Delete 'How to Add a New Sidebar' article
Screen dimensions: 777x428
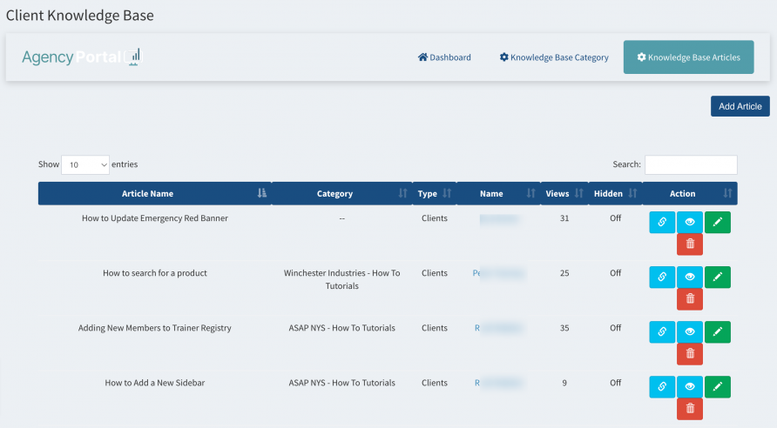[689, 409]
